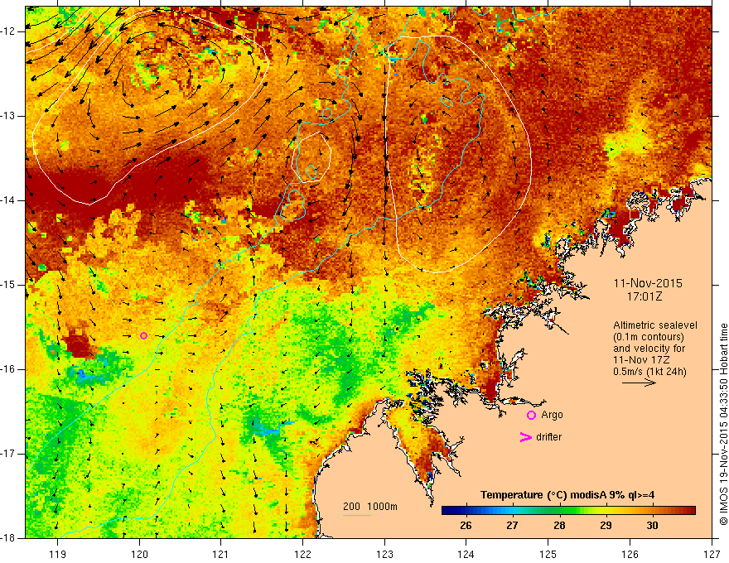Click the 'drifter' legend label
Viewport: 729px width, 563px height.
(x=548, y=437)
